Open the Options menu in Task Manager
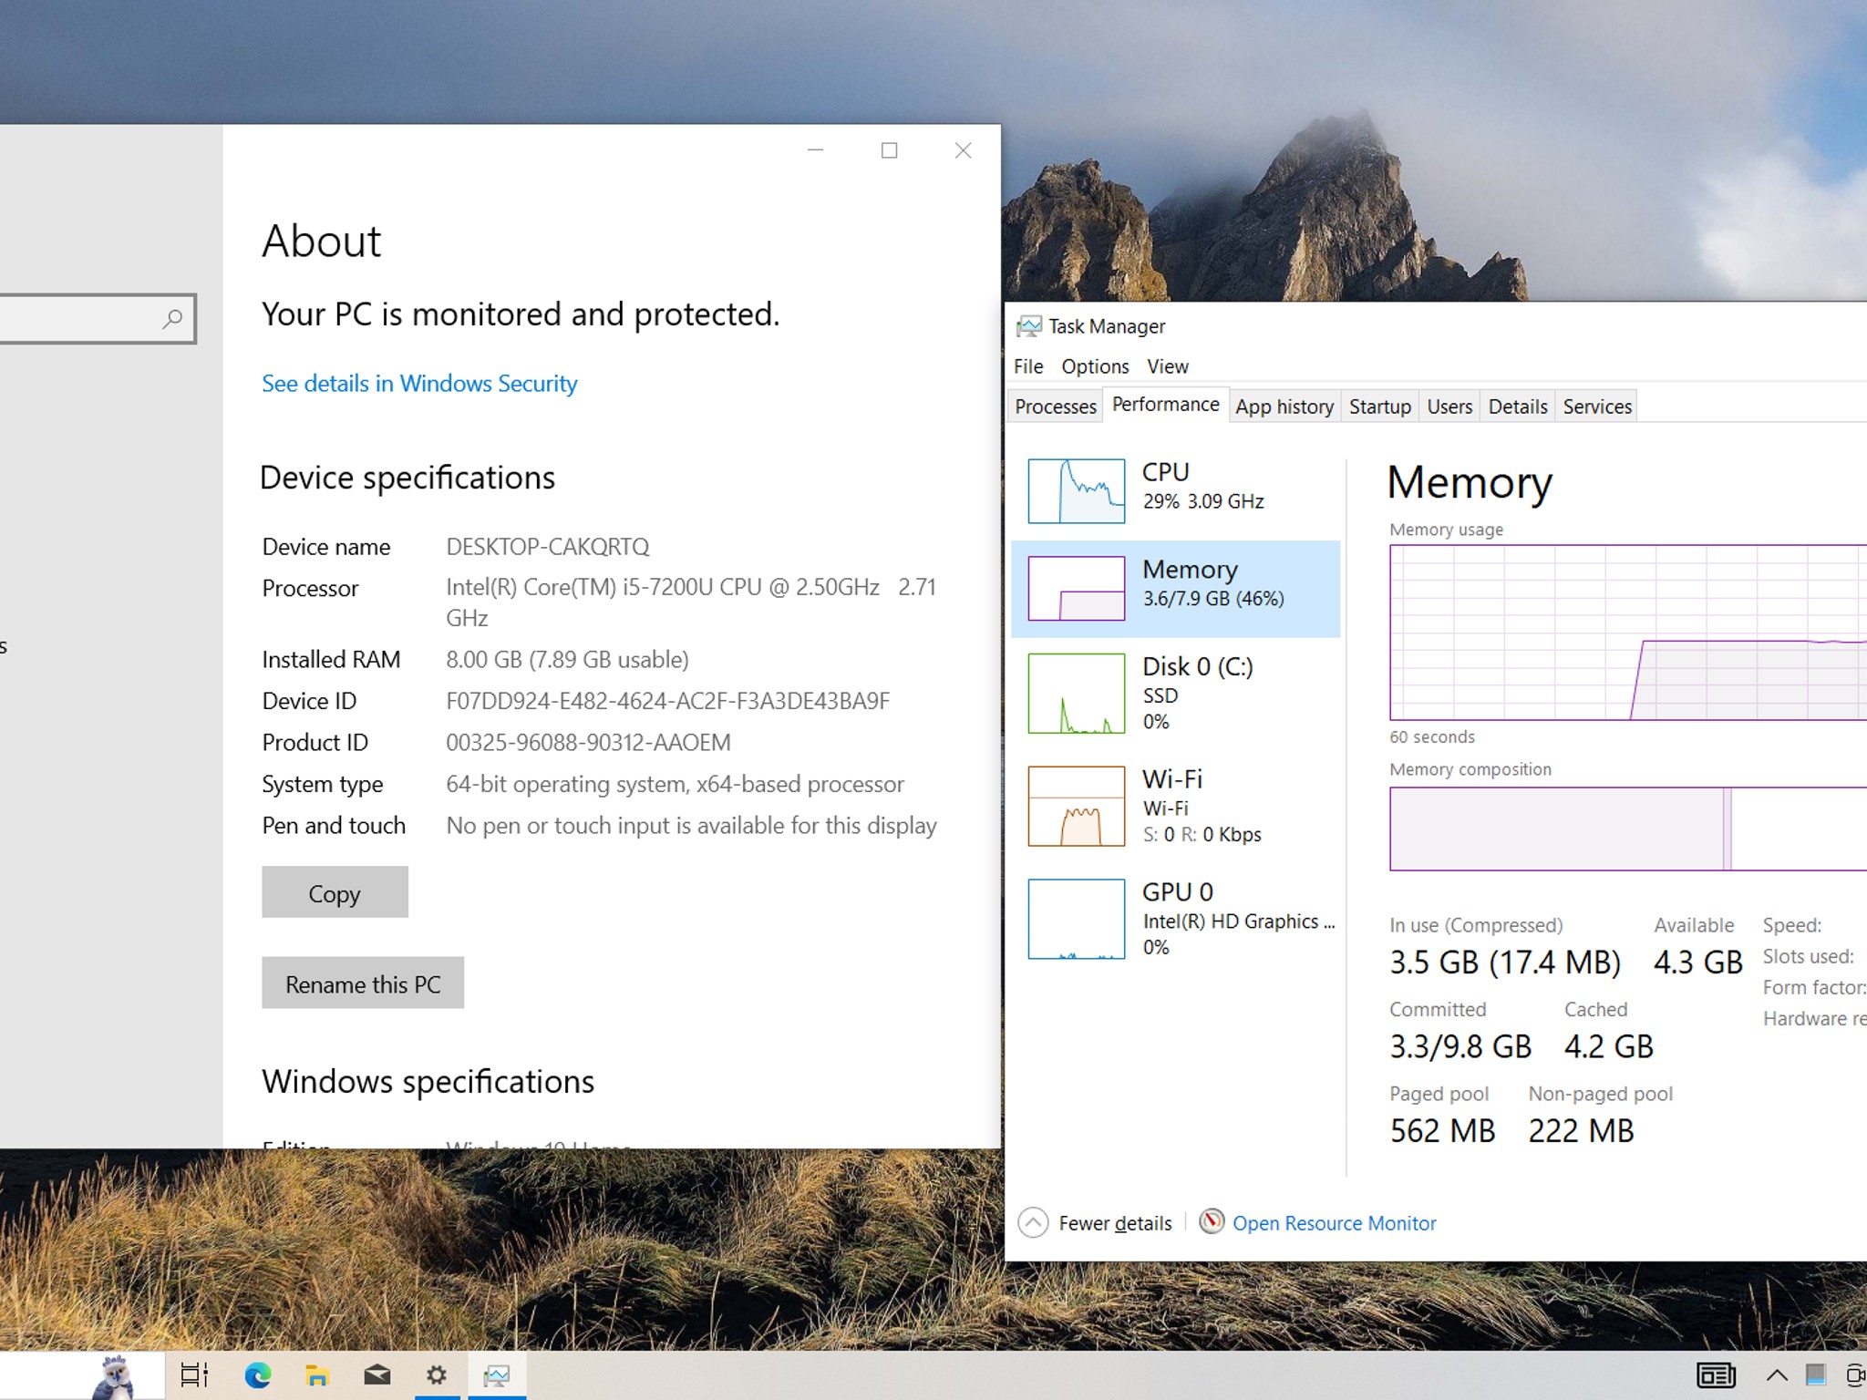The image size is (1867, 1400). pos(1095,366)
